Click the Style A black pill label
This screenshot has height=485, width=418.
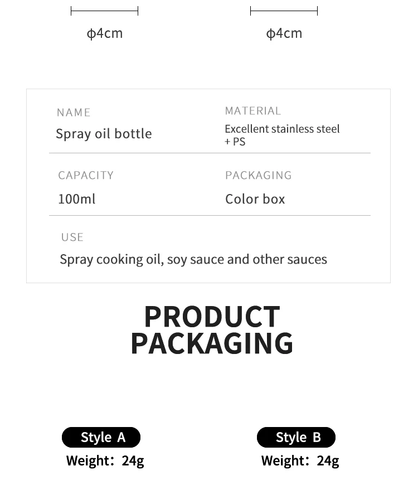pyautogui.click(x=101, y=438)
